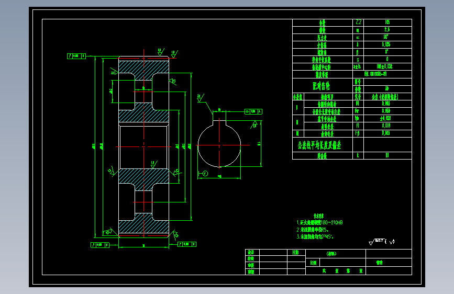454x294 pixels.
Task: Click the pressure angle value 20°
Action: pos(386,37)
